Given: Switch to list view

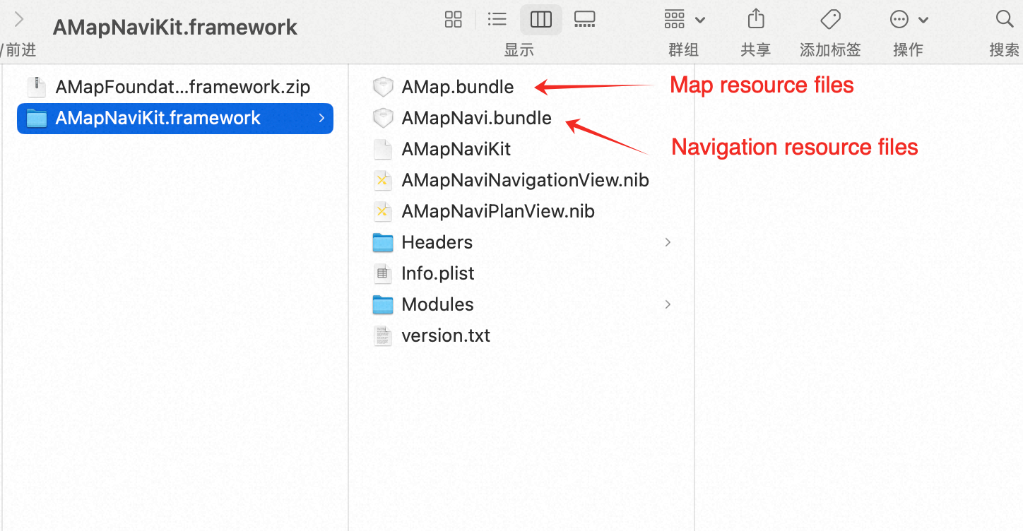Looking at the screenshot, I should [x=497, y=19].
